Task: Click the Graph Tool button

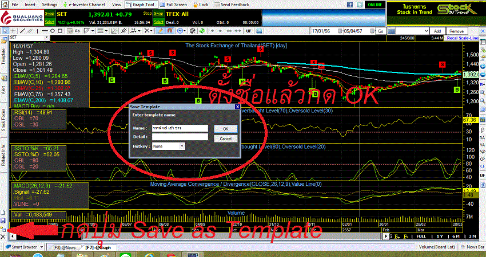Action: pos(141,5)
